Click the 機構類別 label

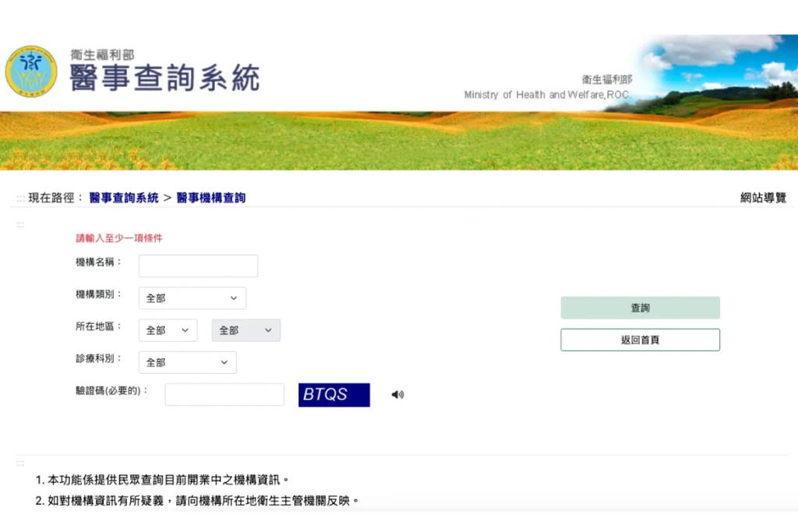point(98,294)
